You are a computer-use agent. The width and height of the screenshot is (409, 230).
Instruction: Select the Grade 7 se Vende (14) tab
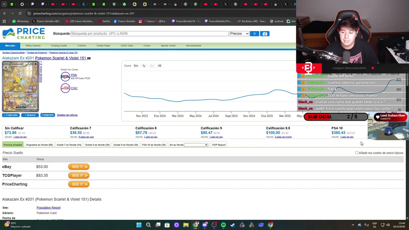pyautogui.click(x=69, y=145)
